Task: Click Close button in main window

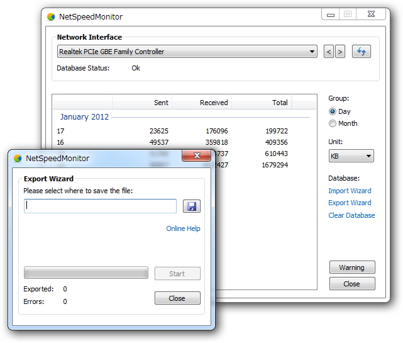Action: (x=352, y=284)
